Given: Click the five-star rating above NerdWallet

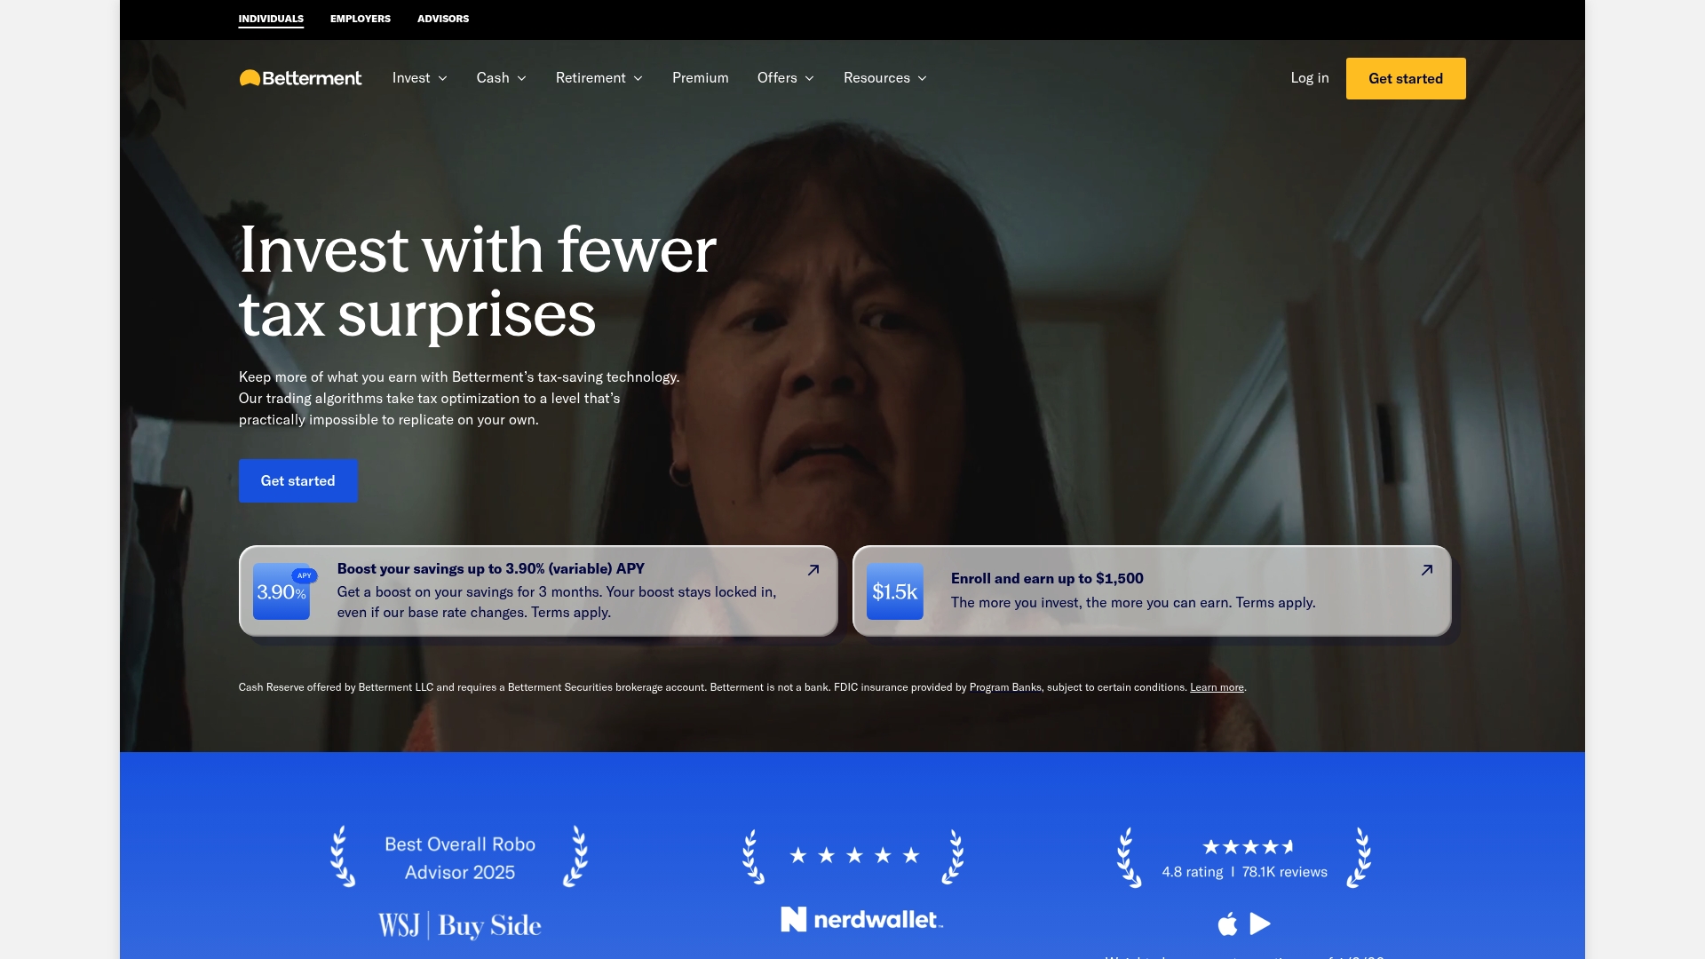Looking at the screenshot, I should point(854,855).
